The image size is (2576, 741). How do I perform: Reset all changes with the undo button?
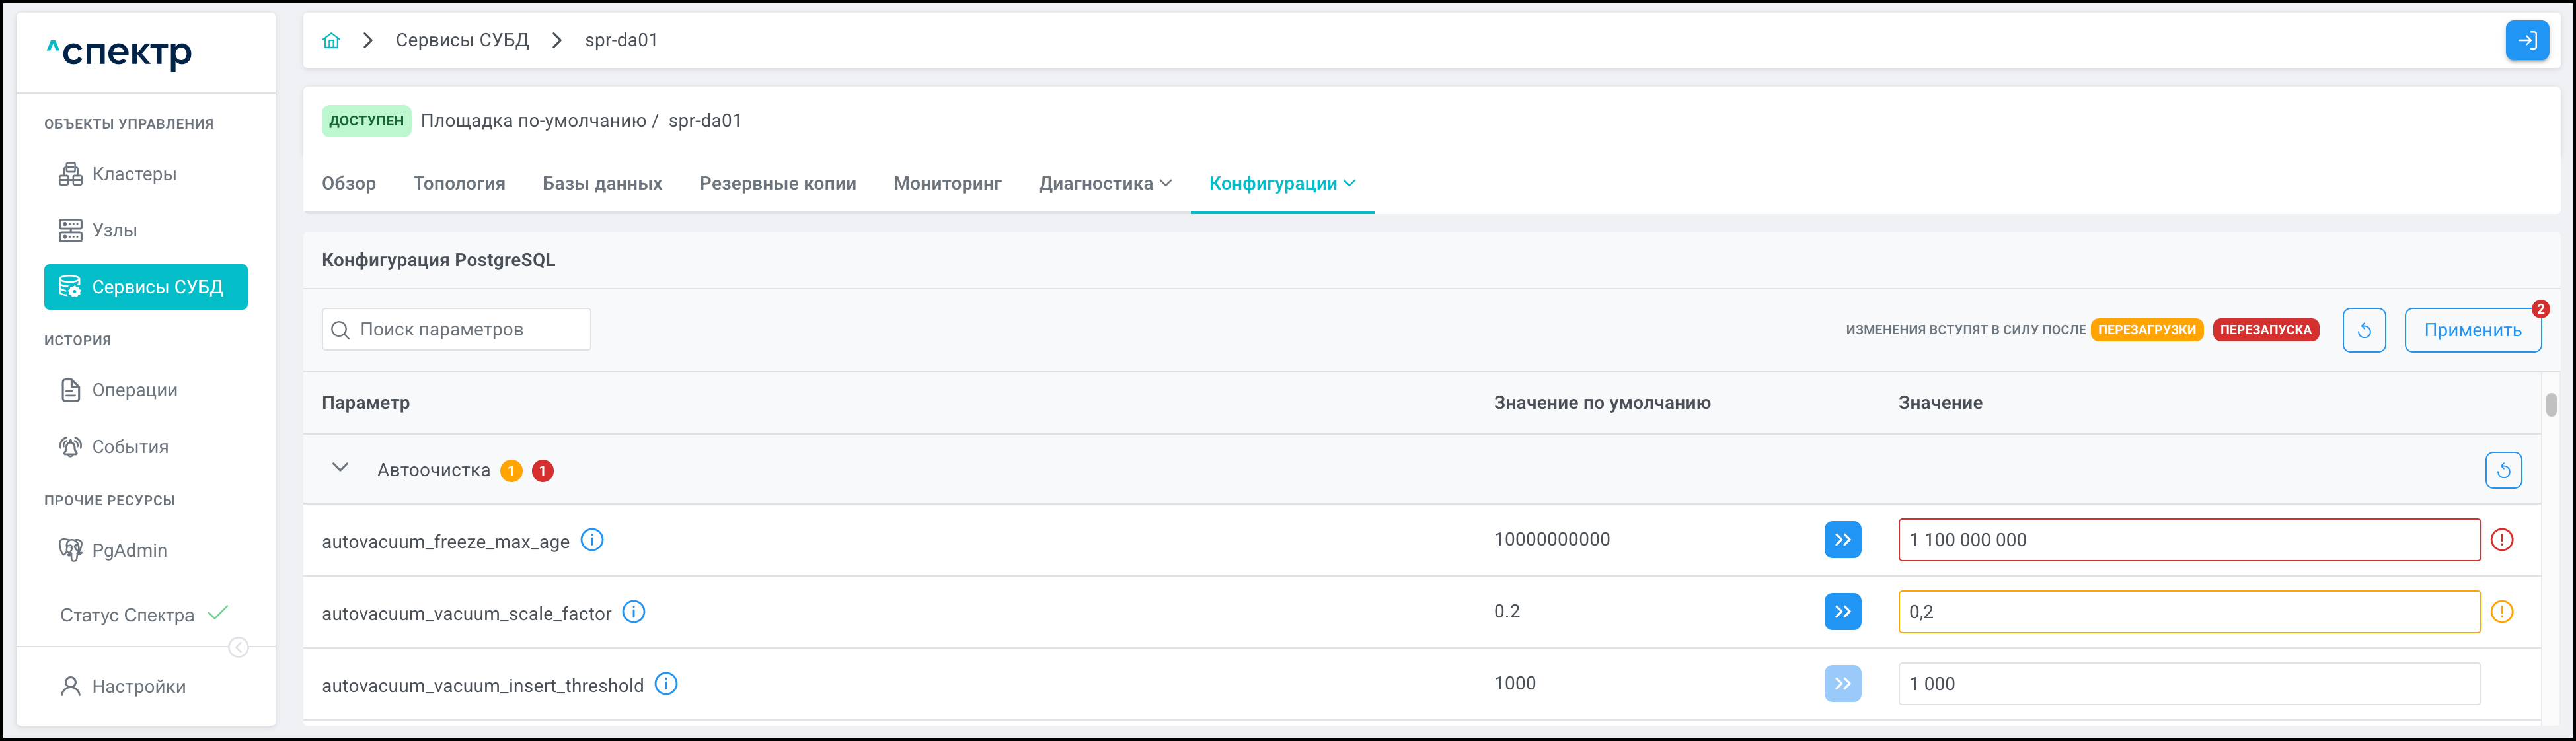click(2364, 330)
